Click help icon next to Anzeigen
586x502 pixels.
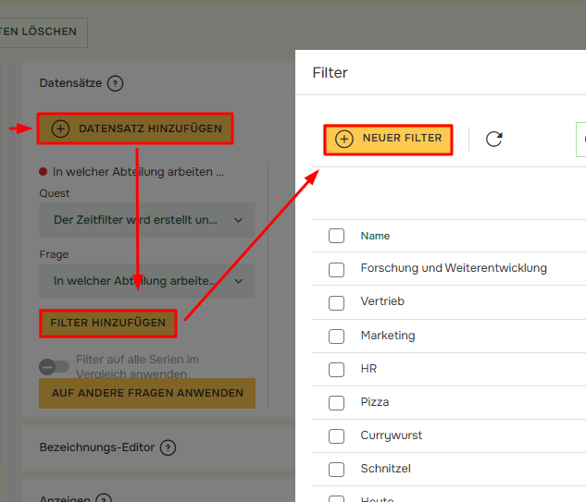click(x=104, y=499)
